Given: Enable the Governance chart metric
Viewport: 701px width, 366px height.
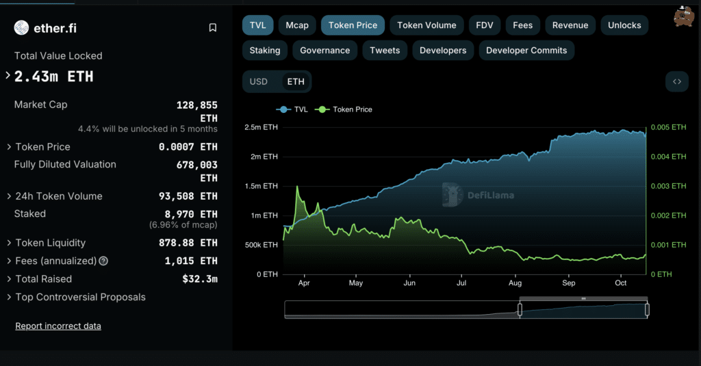Looking at the screenshot, I should coord(324,51).
